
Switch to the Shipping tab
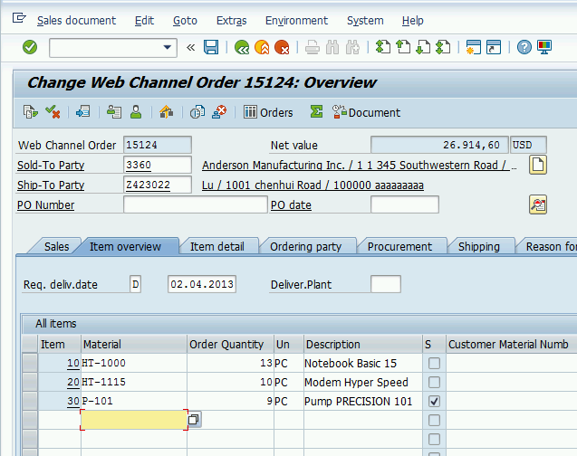click(x=479, y=247)
